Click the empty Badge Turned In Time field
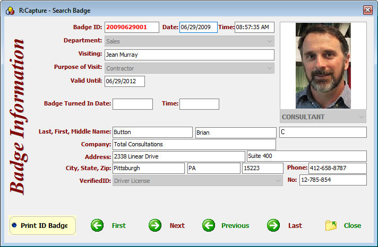Viewport: 378px width, 247px height. pos(199,104)
